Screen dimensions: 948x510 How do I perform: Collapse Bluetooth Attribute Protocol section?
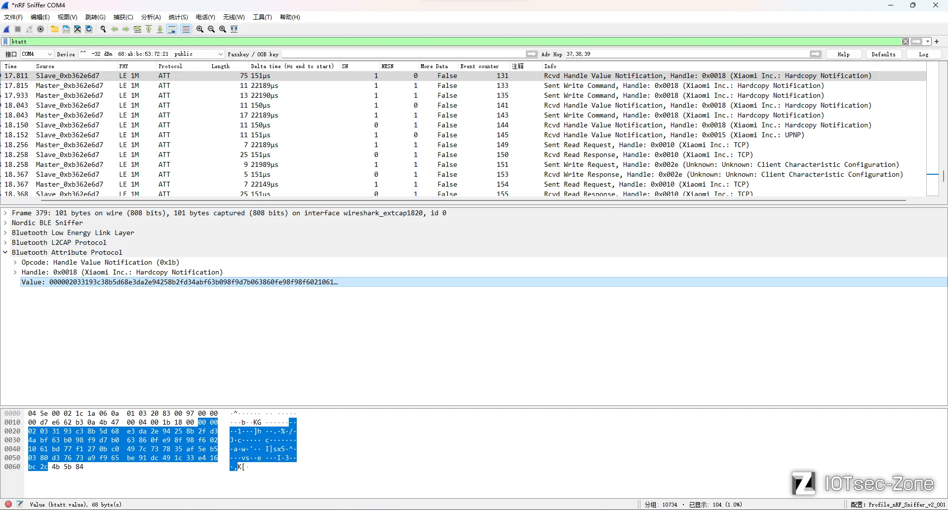click(5, 253)
